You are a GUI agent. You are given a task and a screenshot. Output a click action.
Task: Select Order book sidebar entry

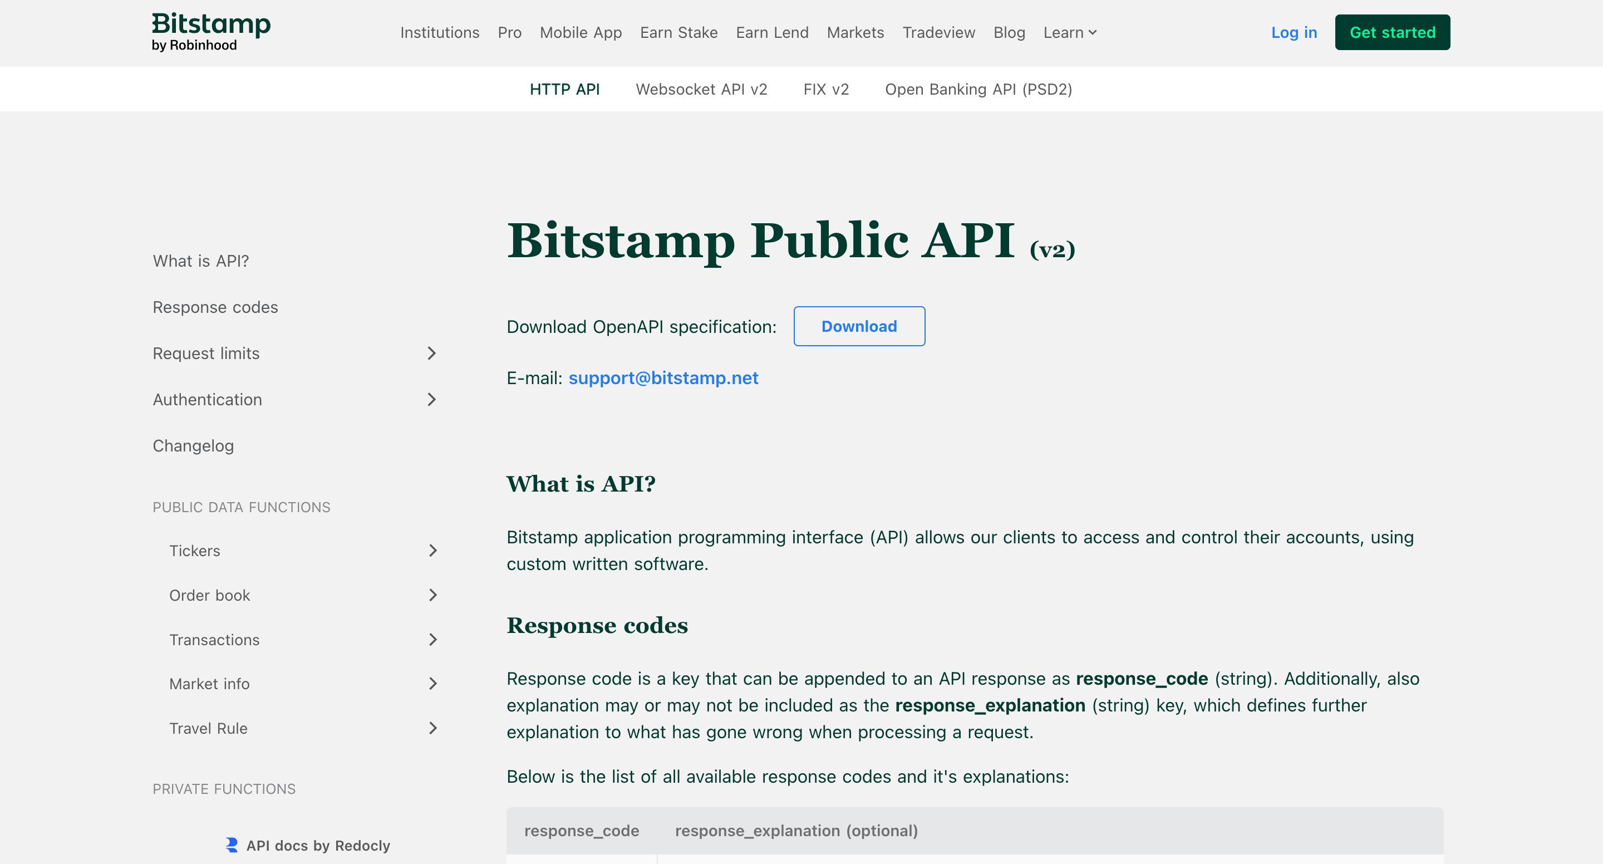click(x=210, y=595)
